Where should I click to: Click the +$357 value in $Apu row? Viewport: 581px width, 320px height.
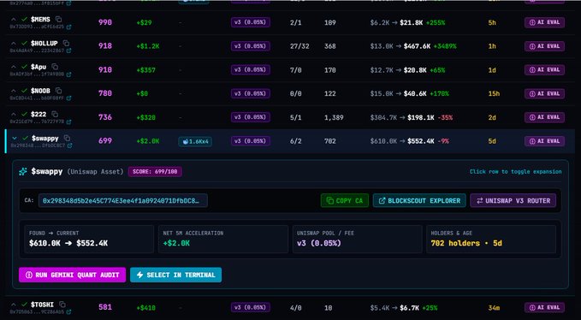click(x=146, y=70)
